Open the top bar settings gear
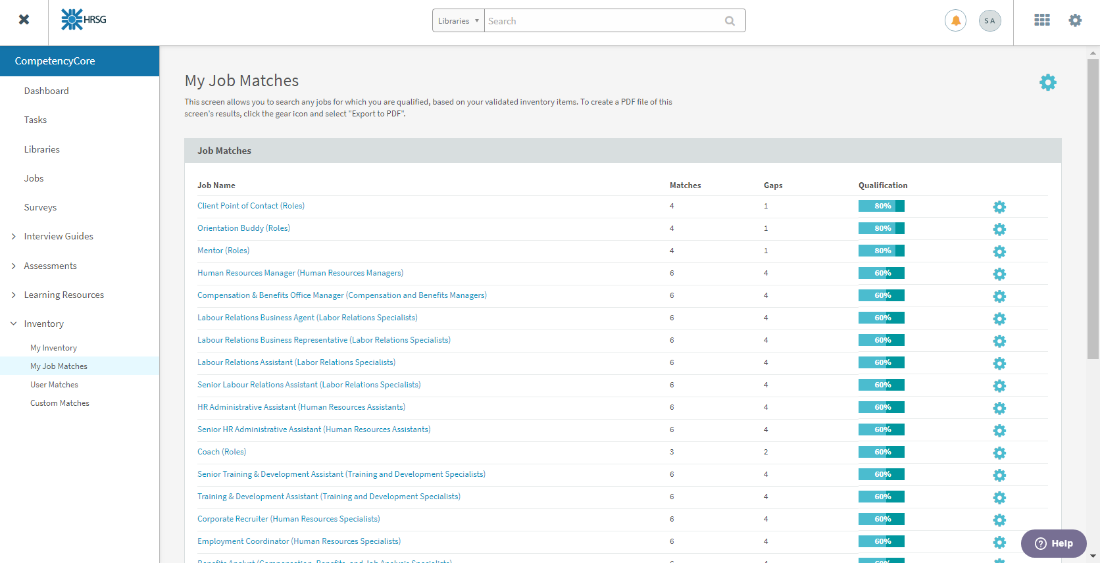This screenshot has height=563, width=1100. (1075, 20)
